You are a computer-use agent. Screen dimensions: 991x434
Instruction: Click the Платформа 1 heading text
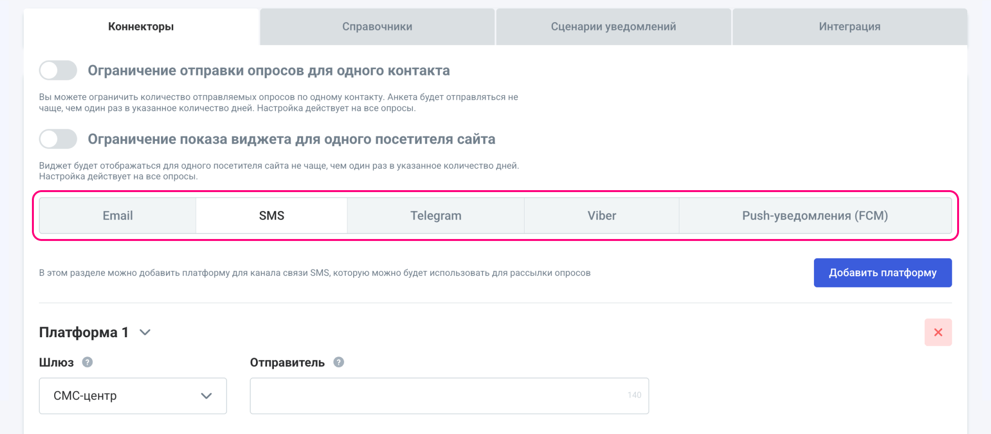[x=84, y=332]
